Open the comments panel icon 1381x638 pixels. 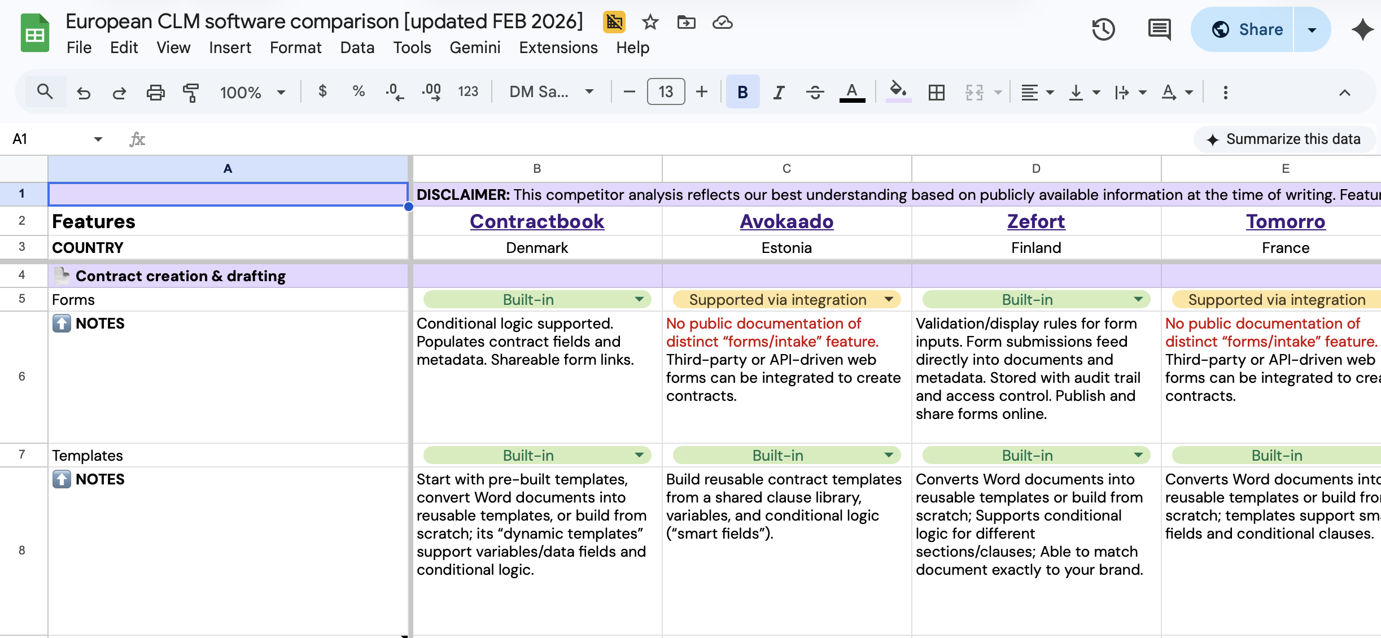pos(1159,29)
